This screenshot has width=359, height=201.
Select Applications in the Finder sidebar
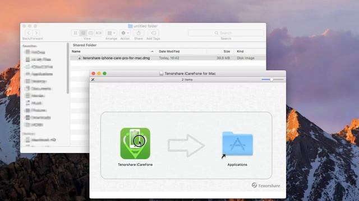coord(39,74)
